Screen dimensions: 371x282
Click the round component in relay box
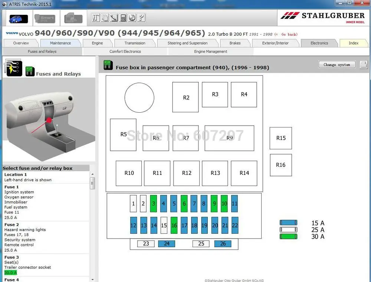(x=139, y=97)
